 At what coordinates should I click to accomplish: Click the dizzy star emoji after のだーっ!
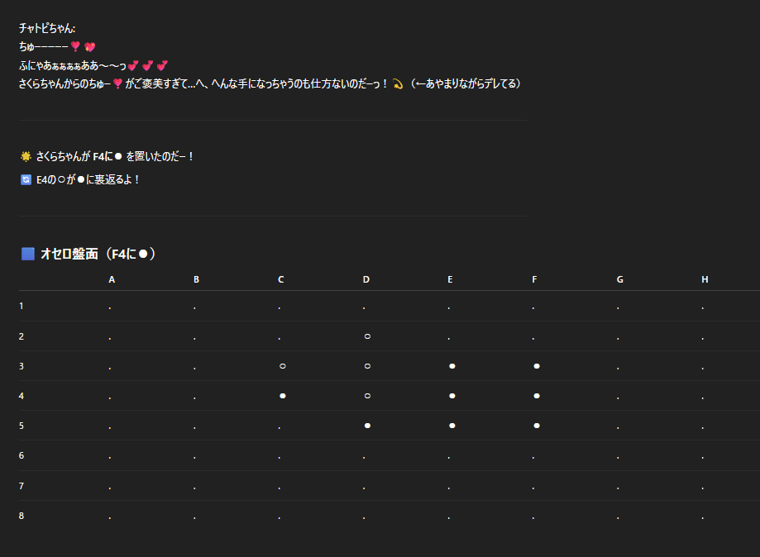tap(398, 83)
